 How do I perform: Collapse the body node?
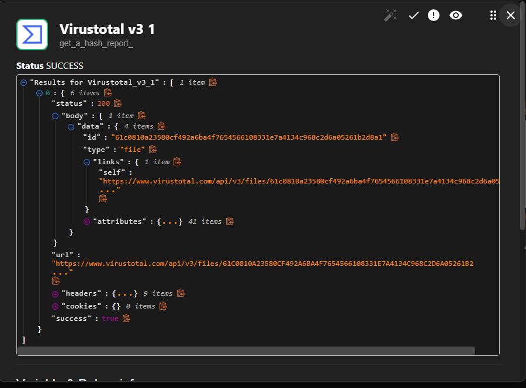point(56,116)
